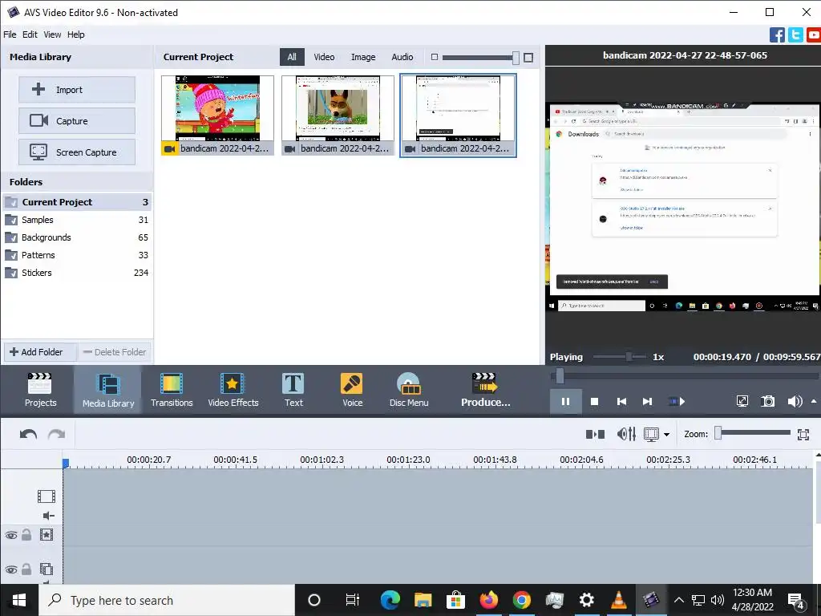This screenshot has width=821, height=616.
Task: Open the Projects section
Action: pyautogui.click(x=40, y=390)
